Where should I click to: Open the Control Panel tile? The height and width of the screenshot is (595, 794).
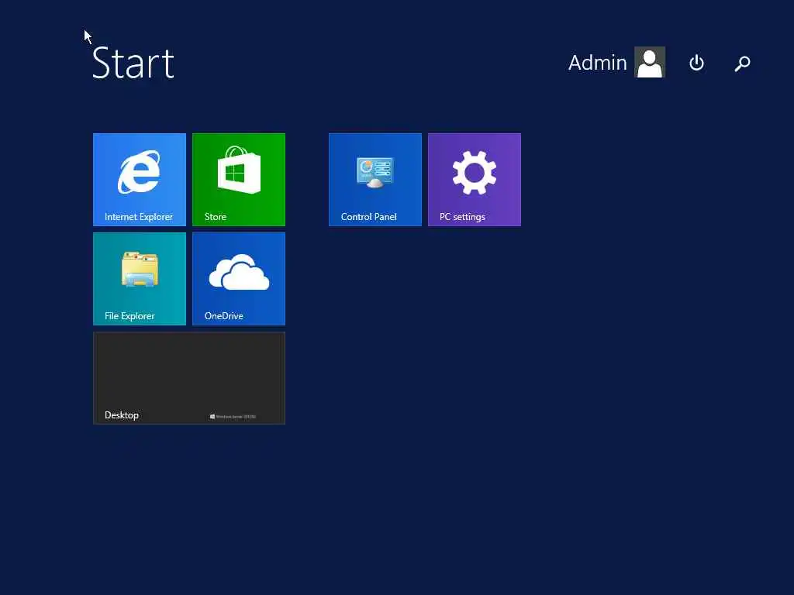(375, 180)
